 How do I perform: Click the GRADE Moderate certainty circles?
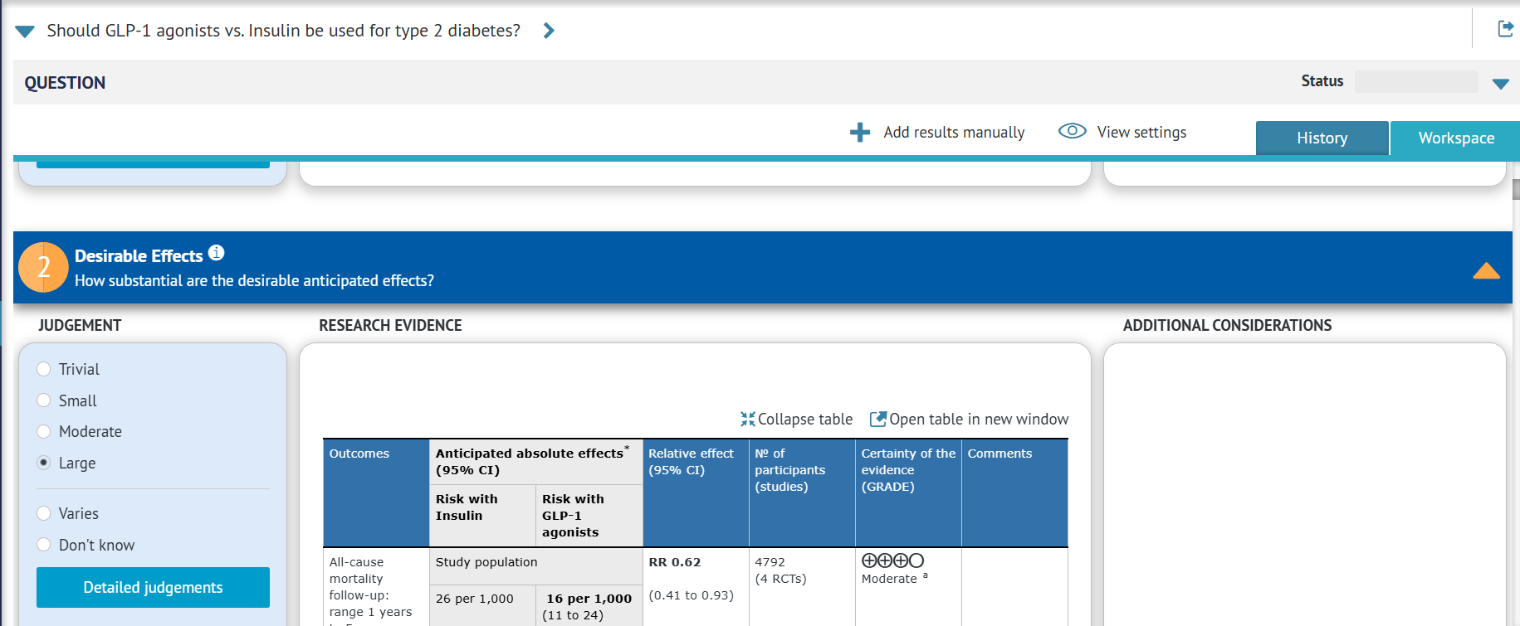(892, 561)
